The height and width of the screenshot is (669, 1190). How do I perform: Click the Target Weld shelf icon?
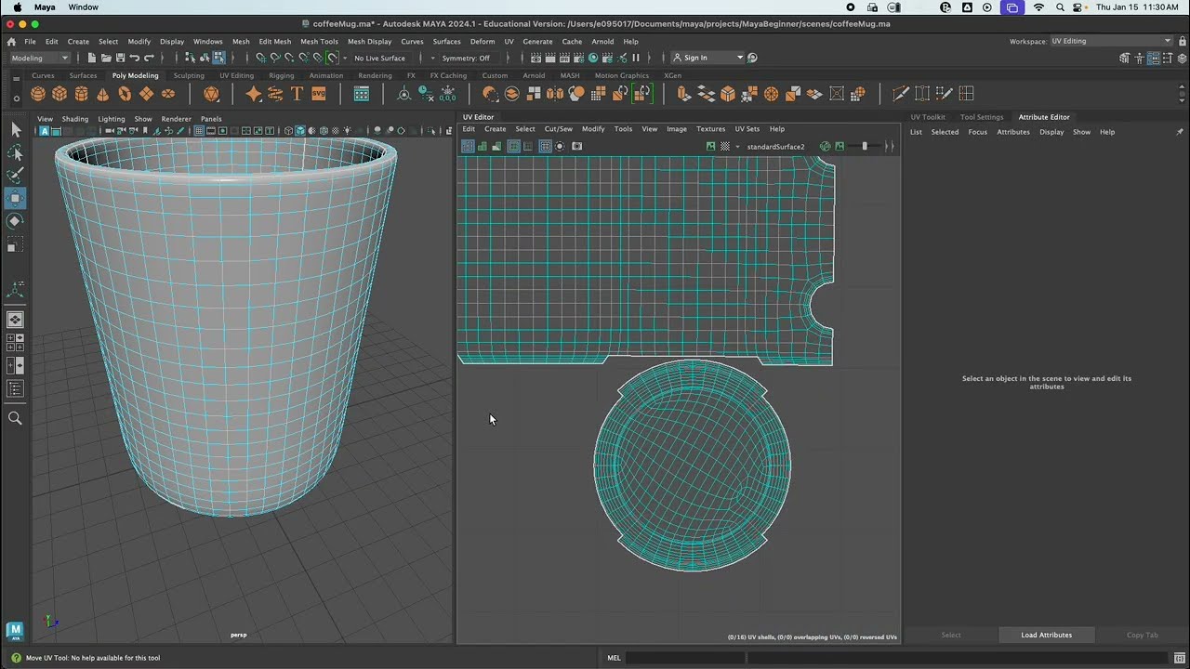tap(922, 94)
